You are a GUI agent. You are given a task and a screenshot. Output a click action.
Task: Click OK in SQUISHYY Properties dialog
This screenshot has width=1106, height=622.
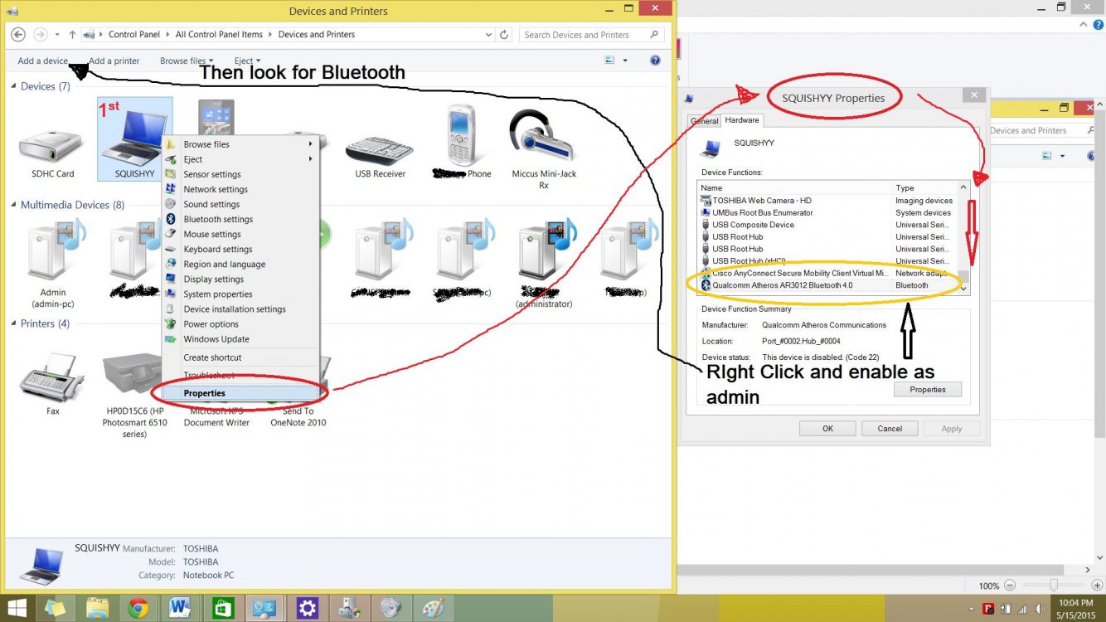coord(827,429)
